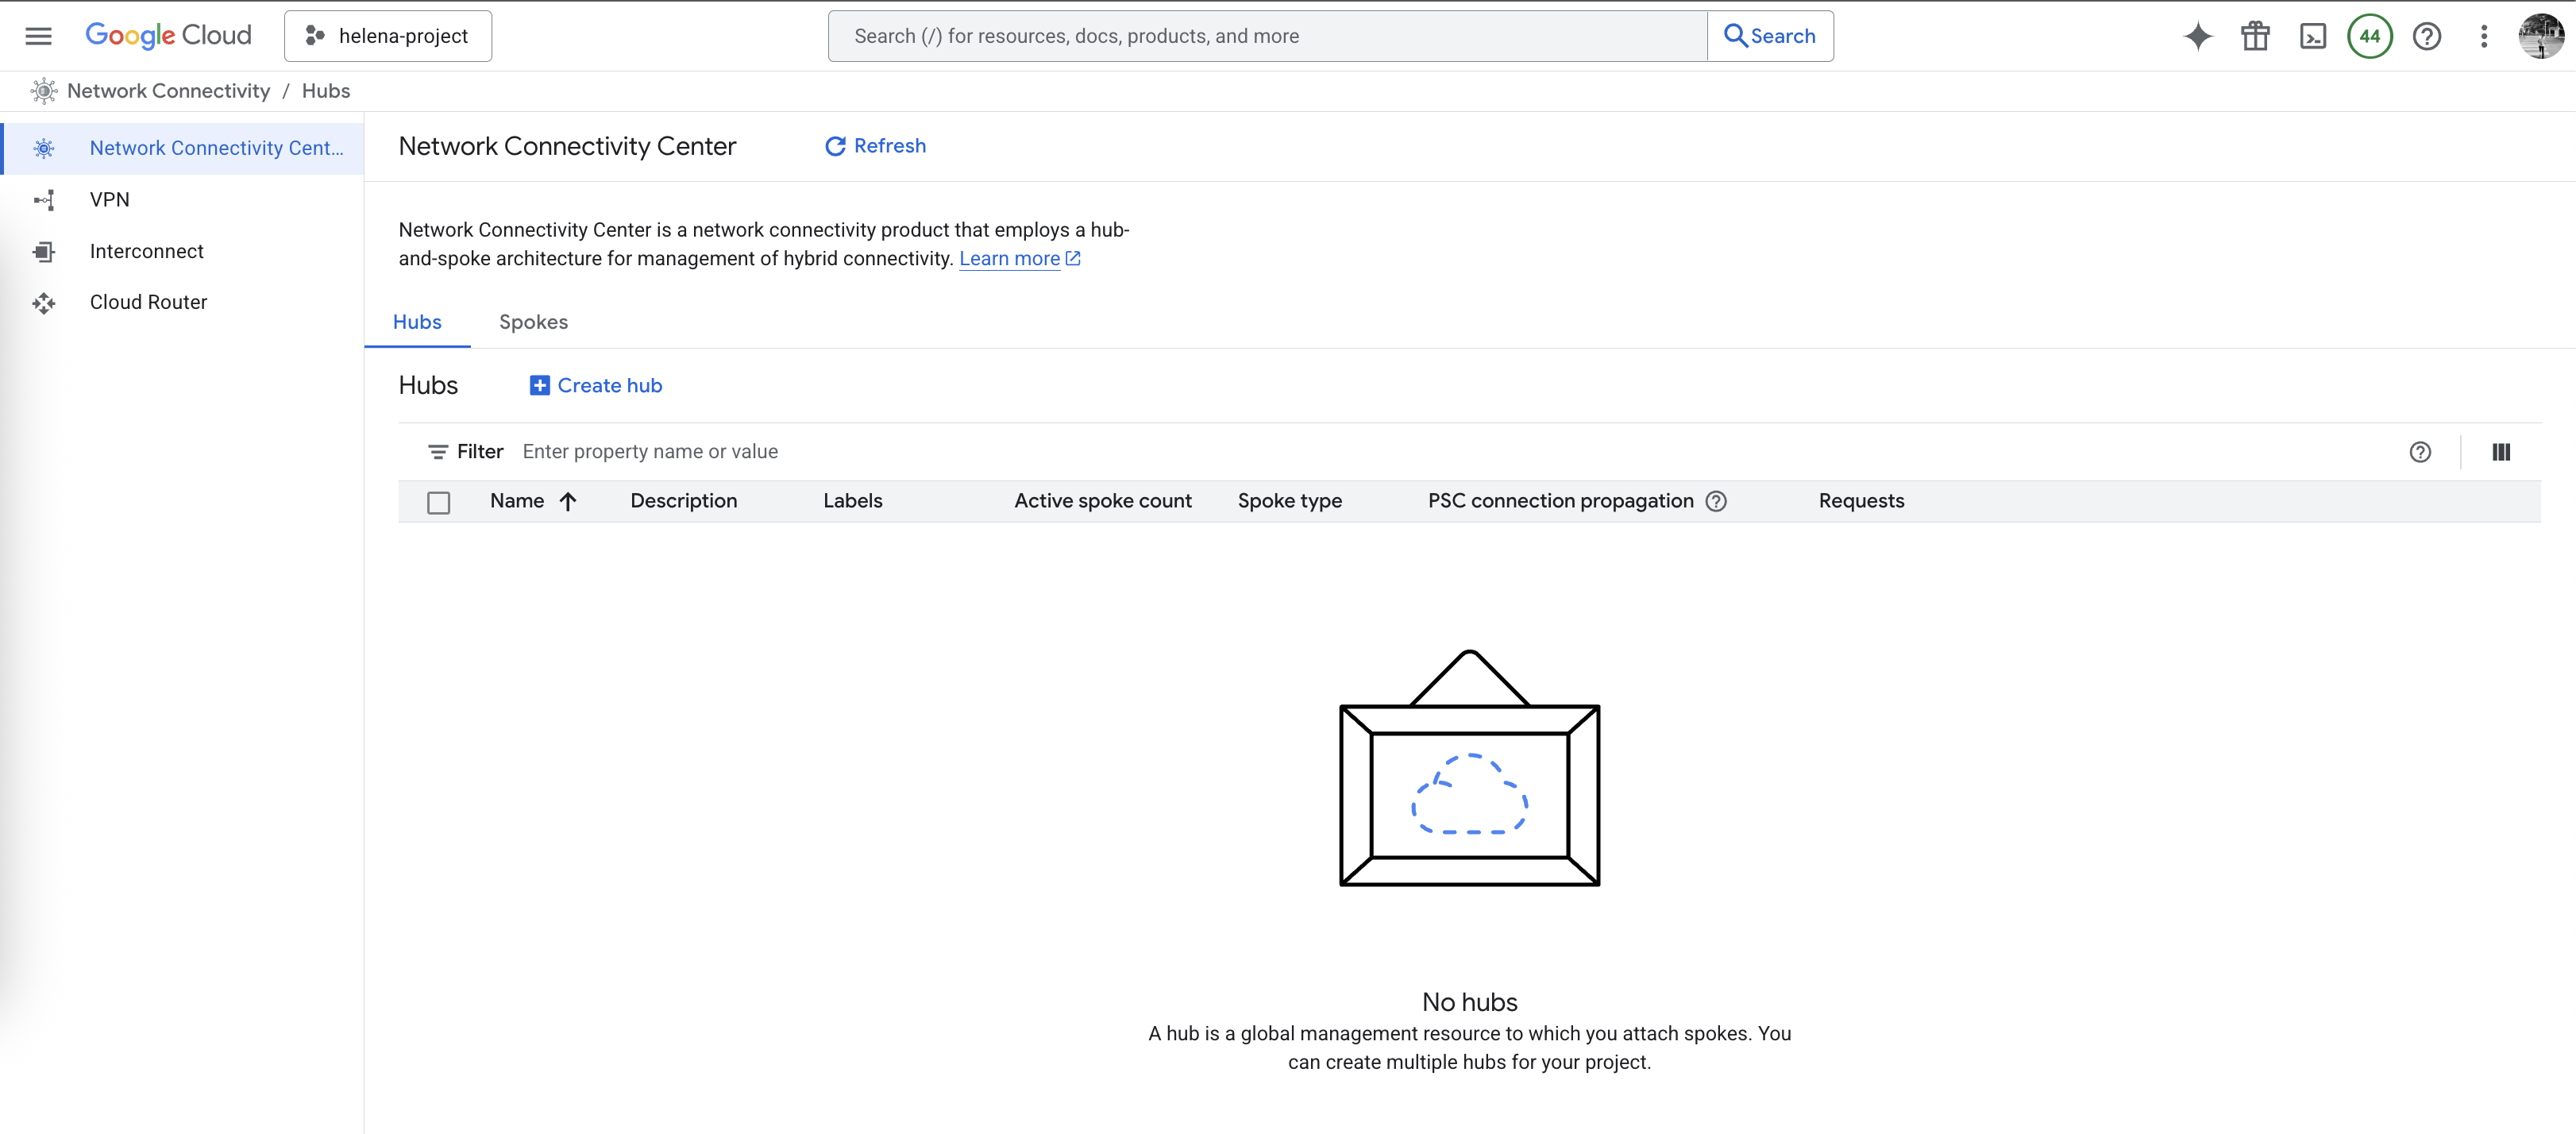Open notifications badge showing 44
The height and width of the screenshot is (1134, 2576).
pyautogui.click(x=2369, y=36)
